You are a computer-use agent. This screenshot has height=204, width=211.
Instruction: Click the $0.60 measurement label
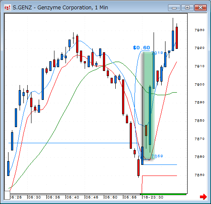[141, 48]
